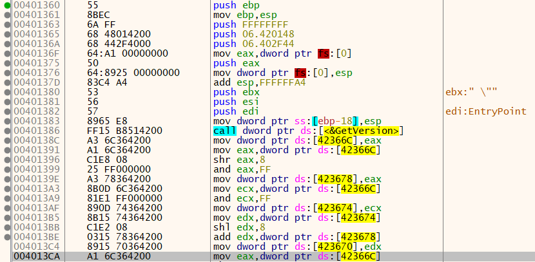Viewport: 535px width, 262px height.
Task: Toggle the breakpoint dot at 00401365
Action: point(6,34)
